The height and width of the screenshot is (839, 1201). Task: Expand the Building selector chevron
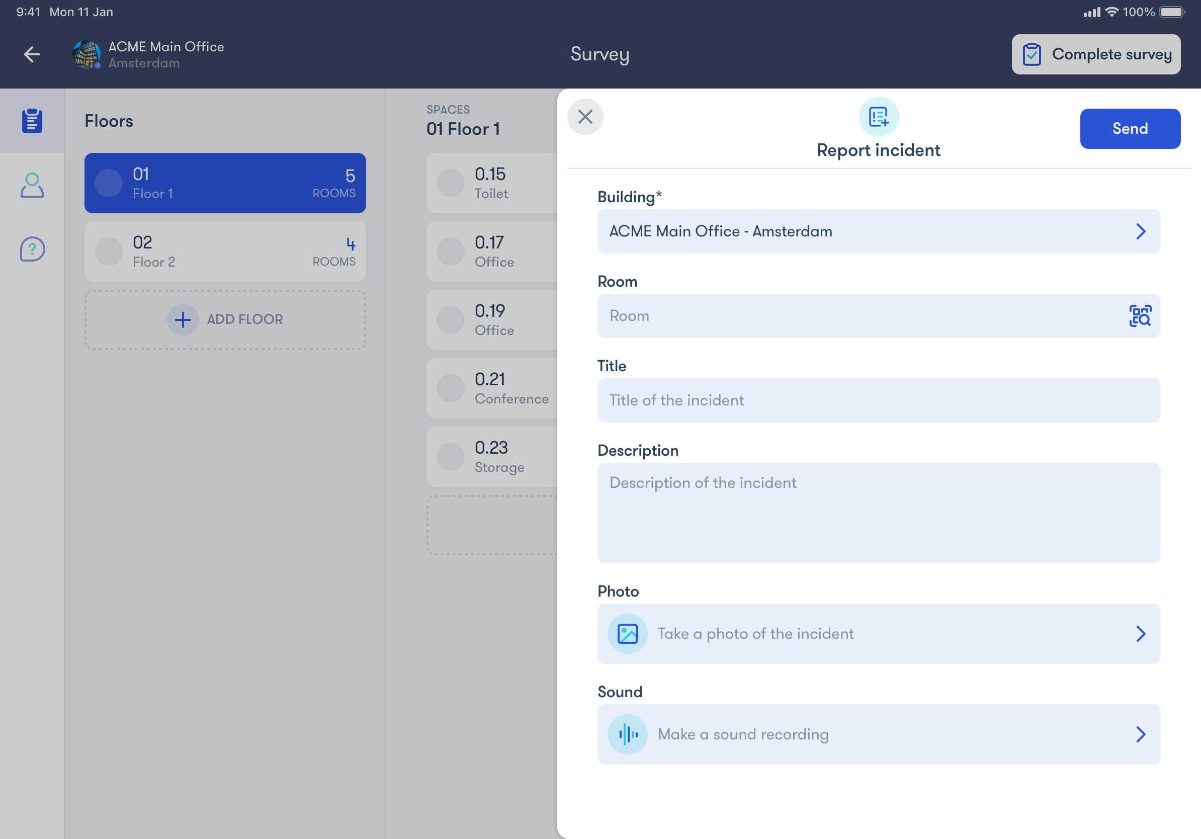click(x=1140, y=231)
